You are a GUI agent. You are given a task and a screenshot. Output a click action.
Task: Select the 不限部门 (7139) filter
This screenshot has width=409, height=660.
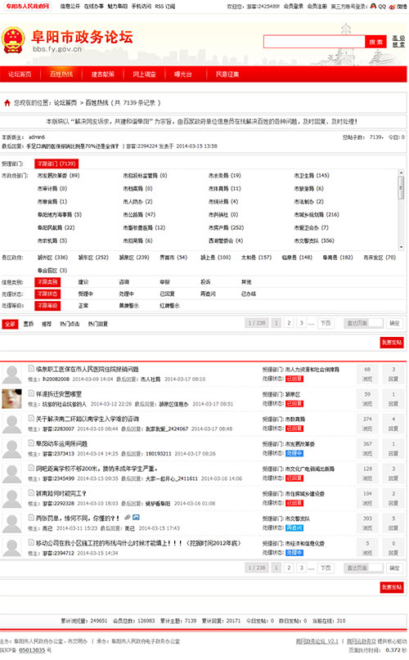pyautogui.click(x=56, y=164)
